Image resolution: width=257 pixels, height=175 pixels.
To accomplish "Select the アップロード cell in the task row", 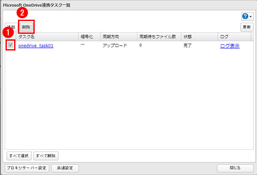I will coord(115,46).
